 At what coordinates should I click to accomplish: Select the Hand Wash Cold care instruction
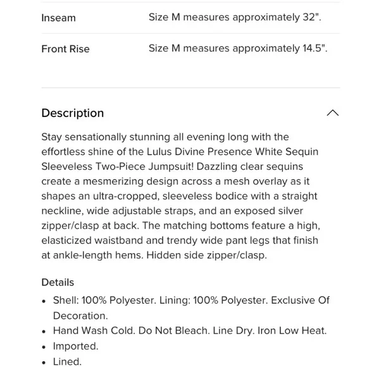coord(190,331)
